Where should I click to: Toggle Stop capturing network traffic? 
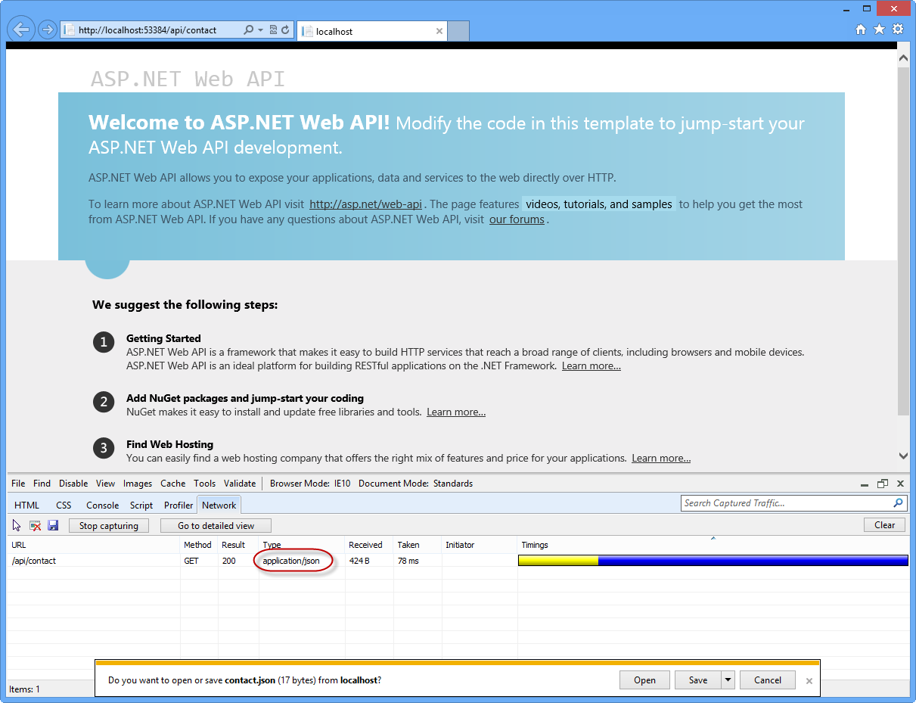pos(108,525)
